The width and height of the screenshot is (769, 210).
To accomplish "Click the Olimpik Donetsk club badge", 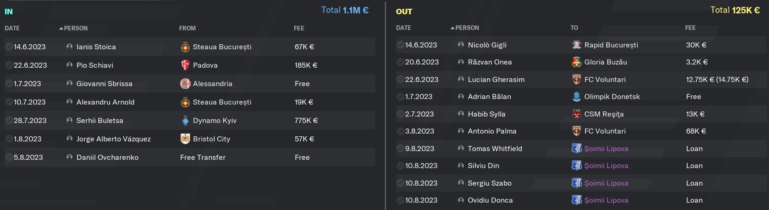I will [x=577, y=97].
